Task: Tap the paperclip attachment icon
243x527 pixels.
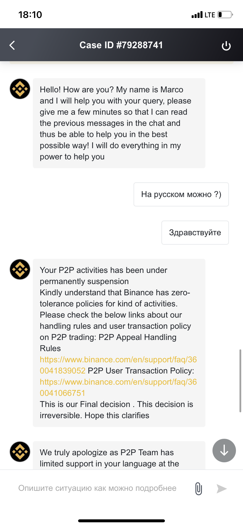Action: (x=199, y=488)
